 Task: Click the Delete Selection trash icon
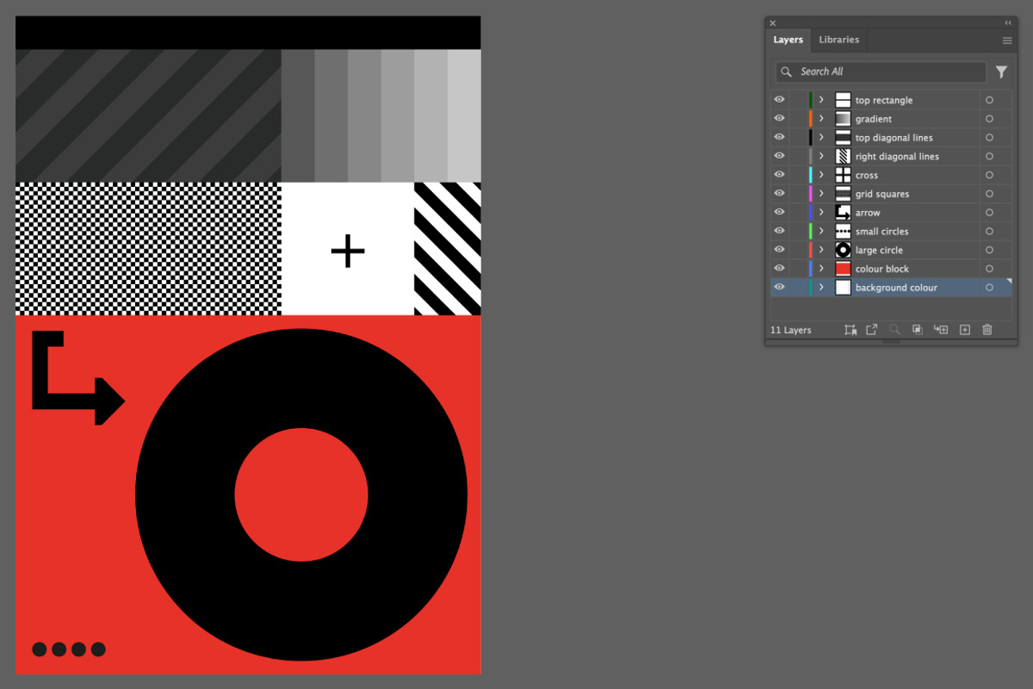(x=987, y=330)
